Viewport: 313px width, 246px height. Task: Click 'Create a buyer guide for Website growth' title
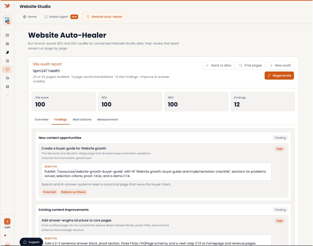tap(74, 148)
